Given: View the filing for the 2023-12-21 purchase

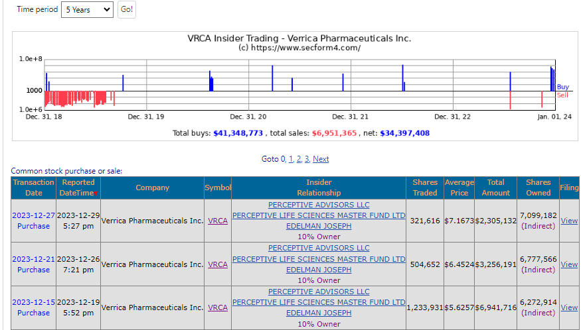Looking at the screenshot, I should tap(569, 264).
